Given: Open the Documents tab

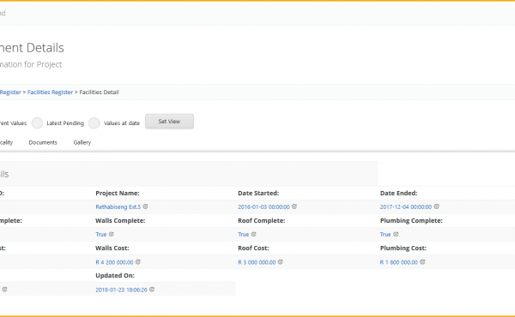Looking at the screenshot, I should tap(43, 142).
